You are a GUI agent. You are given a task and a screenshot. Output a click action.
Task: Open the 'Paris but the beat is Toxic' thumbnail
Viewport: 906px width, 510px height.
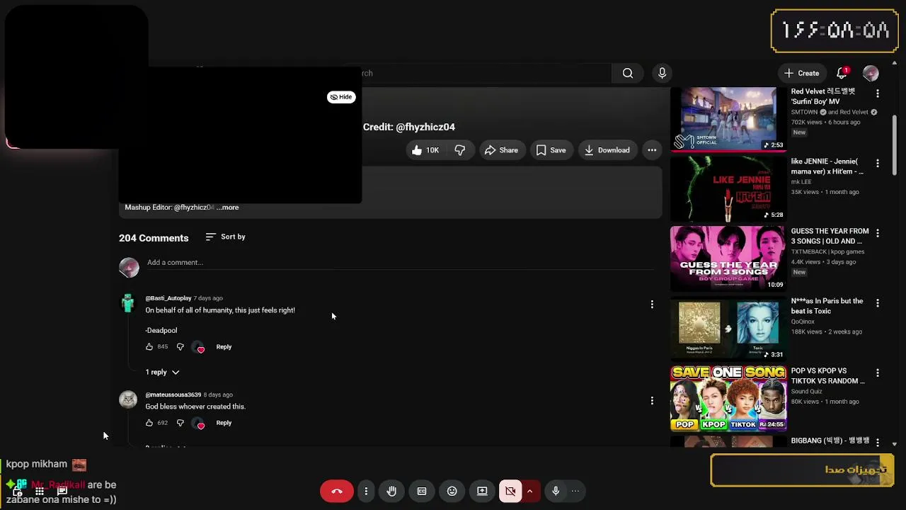728,328
